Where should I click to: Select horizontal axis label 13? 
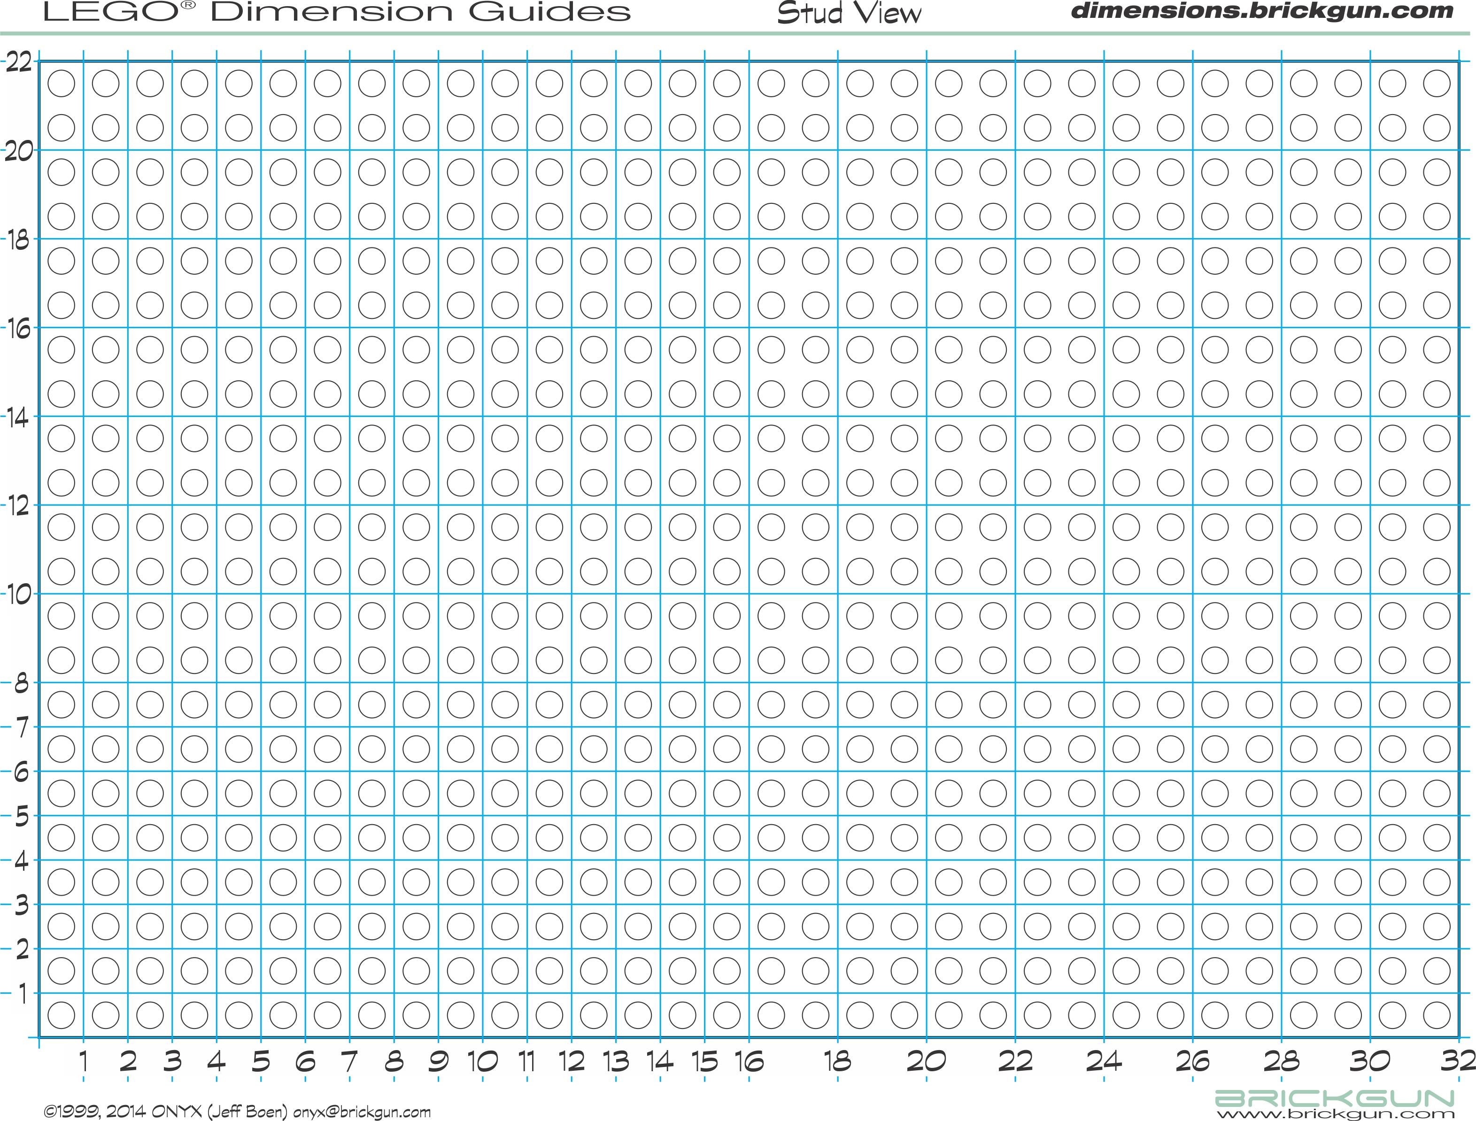click(x=615, y=1061)
